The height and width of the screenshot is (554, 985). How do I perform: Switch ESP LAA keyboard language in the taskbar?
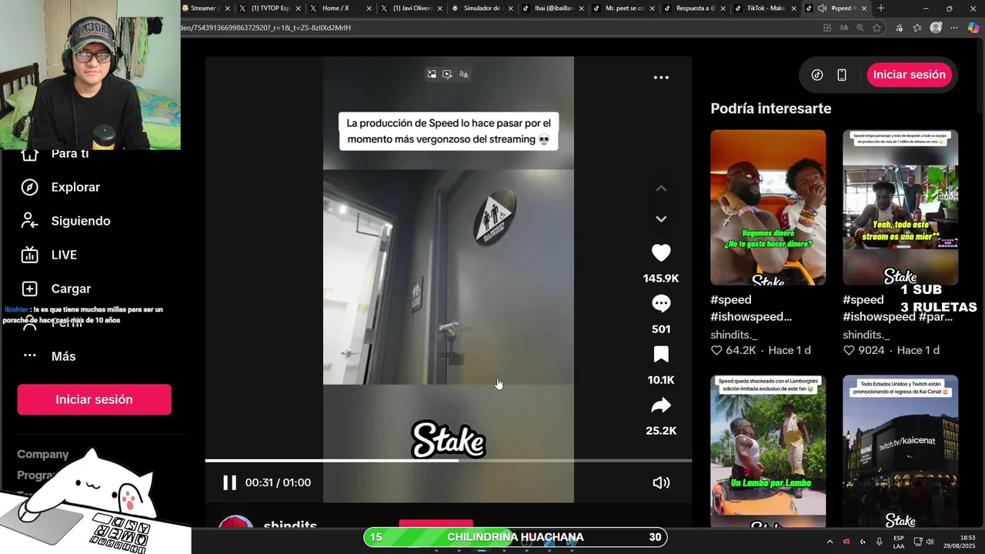pos(899,542)
